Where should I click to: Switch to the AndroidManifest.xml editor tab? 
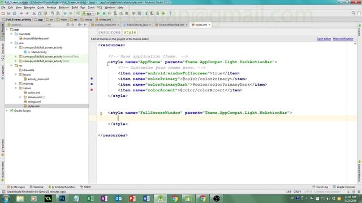(171, 25)
